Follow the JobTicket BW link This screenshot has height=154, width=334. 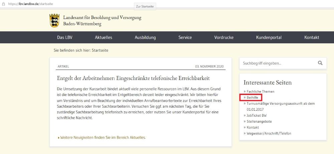pos(257,115)
